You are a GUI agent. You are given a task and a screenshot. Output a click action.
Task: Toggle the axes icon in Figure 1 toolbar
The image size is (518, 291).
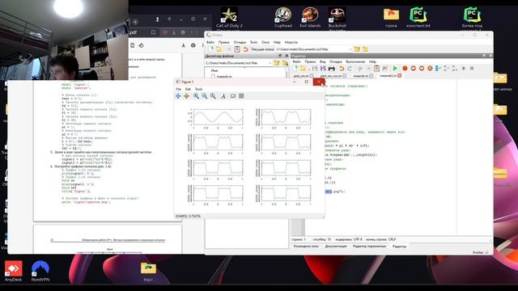(x=233, y=96)
